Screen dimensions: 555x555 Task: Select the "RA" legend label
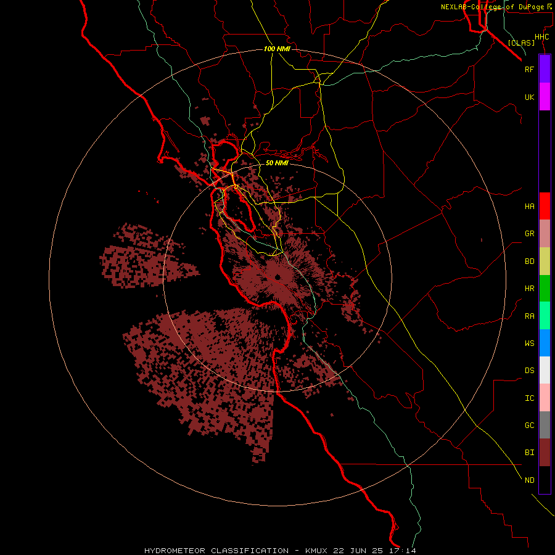tap(529, 316)
